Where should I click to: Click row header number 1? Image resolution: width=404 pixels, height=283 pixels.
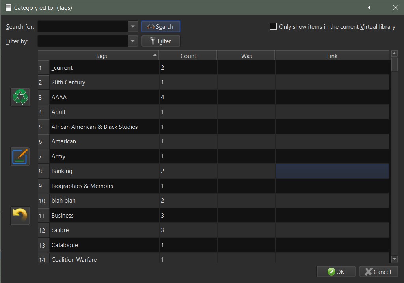pyautogui.click(x=43, y=68)
